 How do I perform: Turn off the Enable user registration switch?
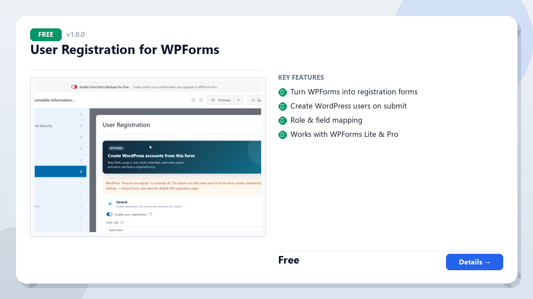tap(109, 214)
